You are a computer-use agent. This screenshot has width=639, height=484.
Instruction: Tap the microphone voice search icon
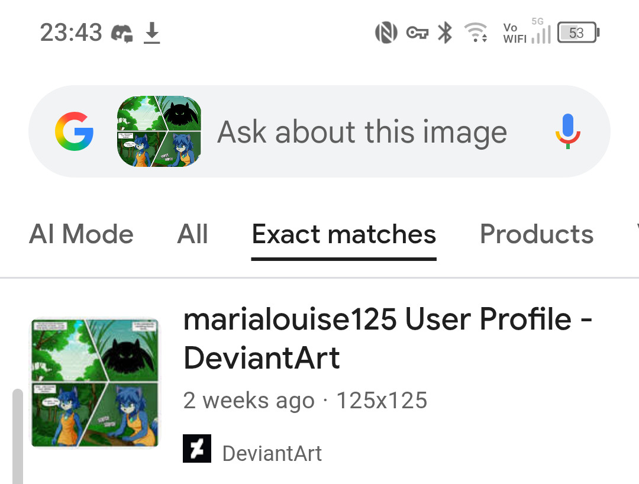point(568,131)
